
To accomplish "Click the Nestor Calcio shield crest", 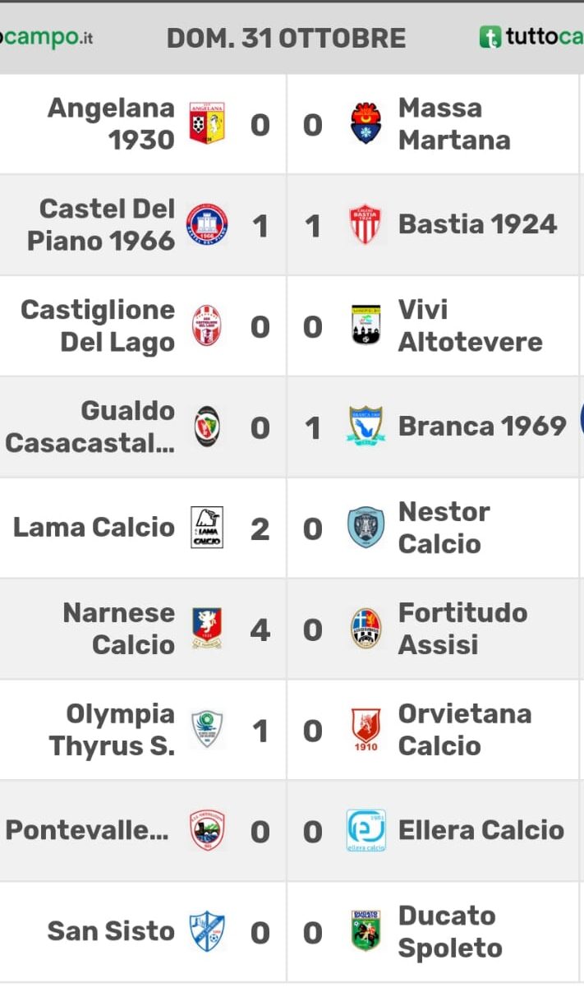I will [x=366, y=528].
